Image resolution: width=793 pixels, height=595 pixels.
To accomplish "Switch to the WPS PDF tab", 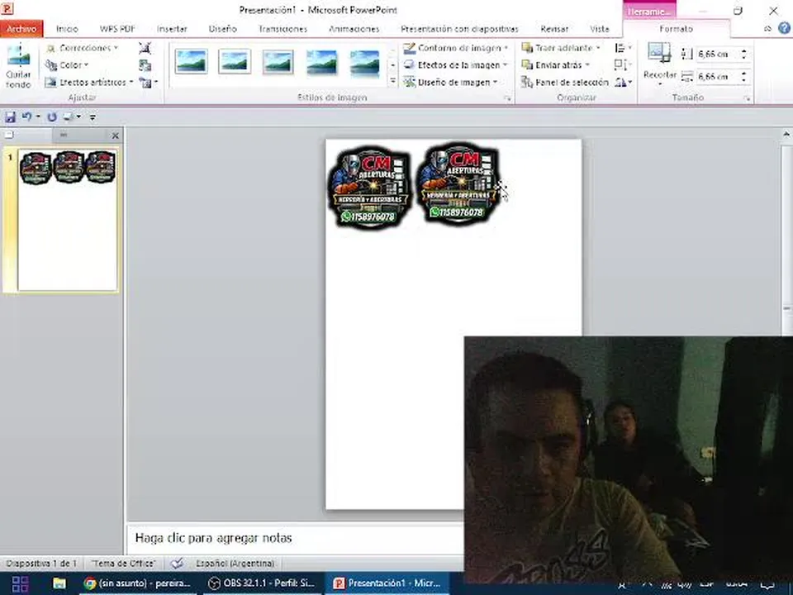I will (x=117, y=29).
